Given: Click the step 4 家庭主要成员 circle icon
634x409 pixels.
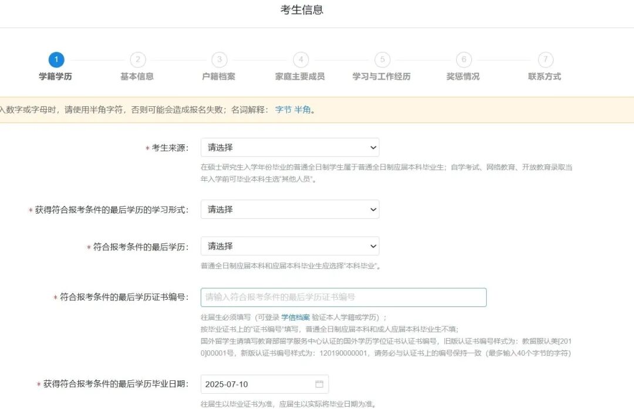Looking at the screenshot, I should pos(301,59).
